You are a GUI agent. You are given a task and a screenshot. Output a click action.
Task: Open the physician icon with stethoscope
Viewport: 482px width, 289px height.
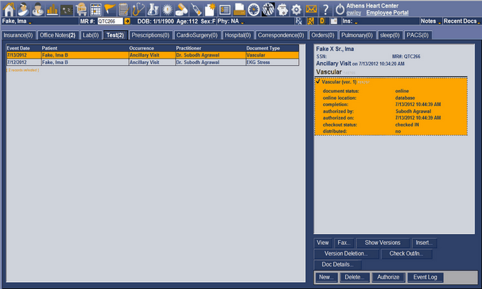pyautogui.click(x=38, y=10)
